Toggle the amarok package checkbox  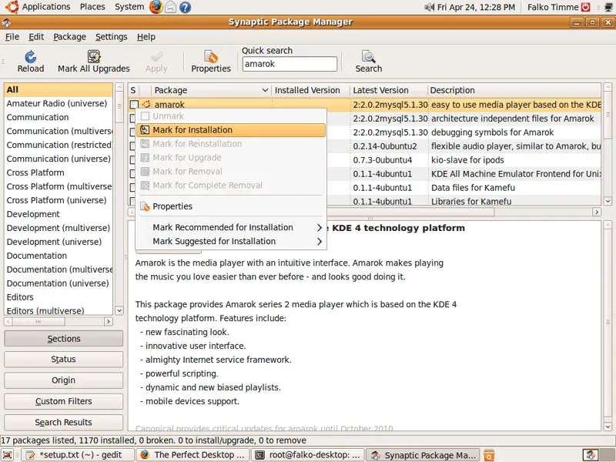pyautogui.click(x=134, y=105)
